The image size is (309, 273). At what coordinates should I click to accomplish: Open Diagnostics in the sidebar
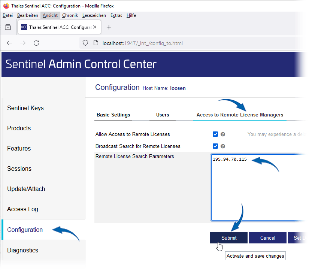pyautogui.click(x=22, y=251)
